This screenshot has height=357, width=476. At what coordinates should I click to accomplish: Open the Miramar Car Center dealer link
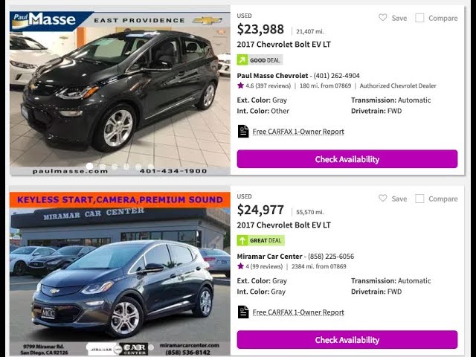point(269,256)
